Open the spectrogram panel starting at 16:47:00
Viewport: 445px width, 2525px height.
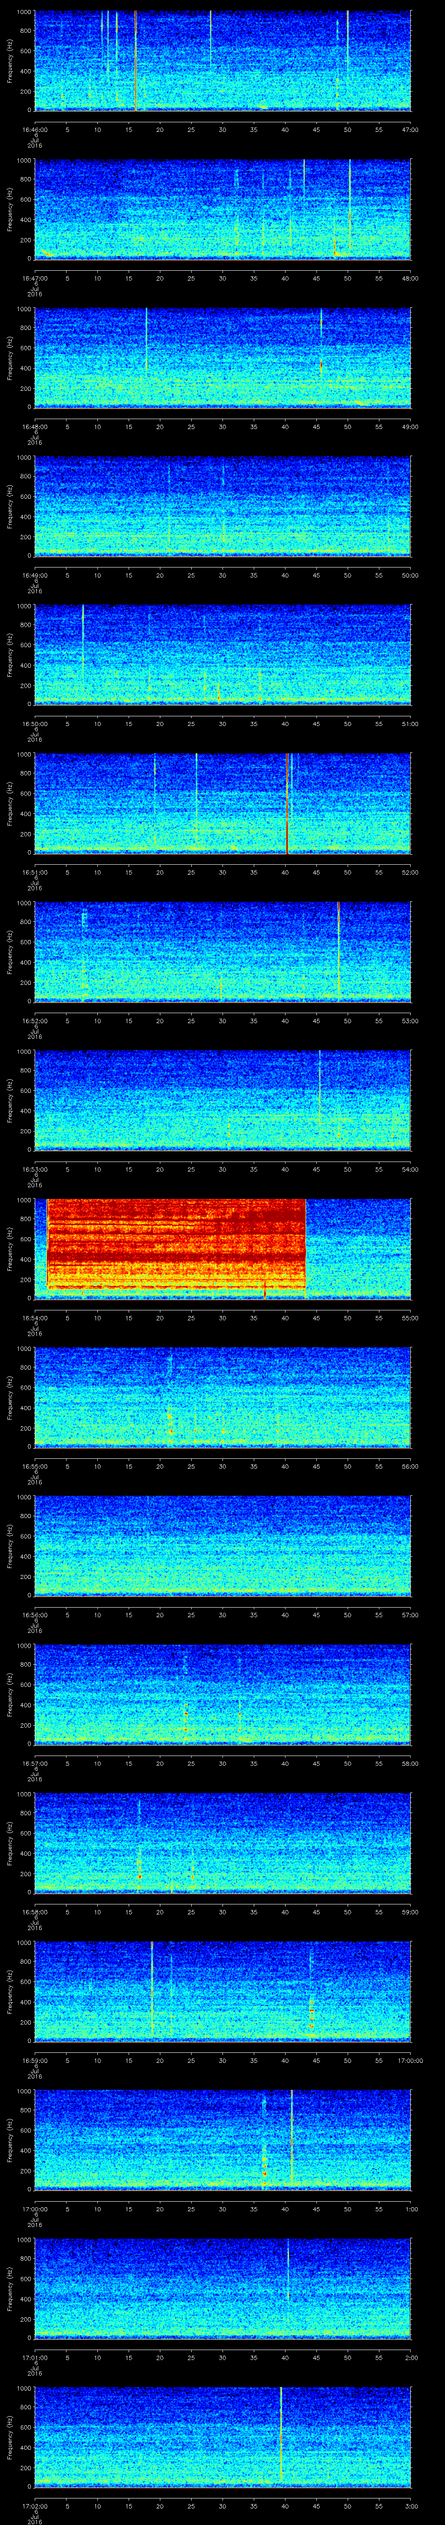click(x=222, y=210)
